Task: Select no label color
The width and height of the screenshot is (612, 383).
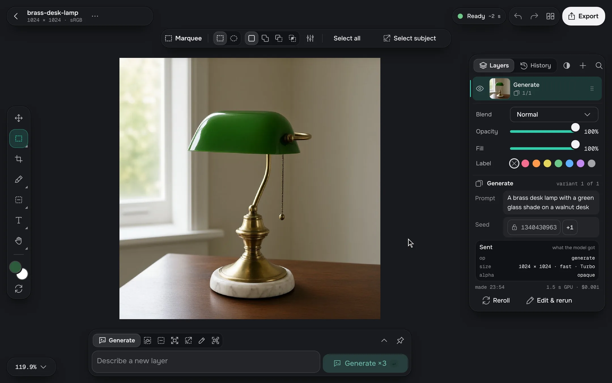Action: point(514,163)
